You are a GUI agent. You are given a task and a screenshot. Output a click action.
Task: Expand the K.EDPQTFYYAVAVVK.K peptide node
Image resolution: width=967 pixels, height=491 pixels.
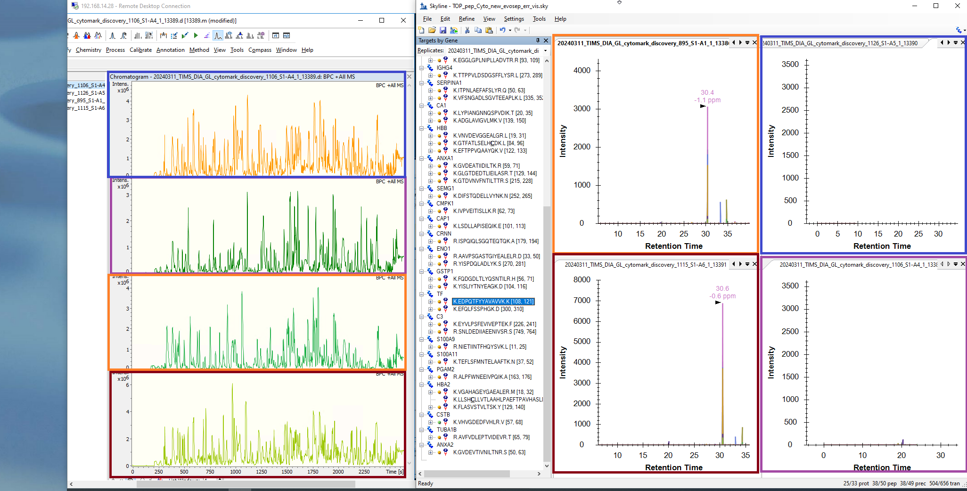coord(430,302)
